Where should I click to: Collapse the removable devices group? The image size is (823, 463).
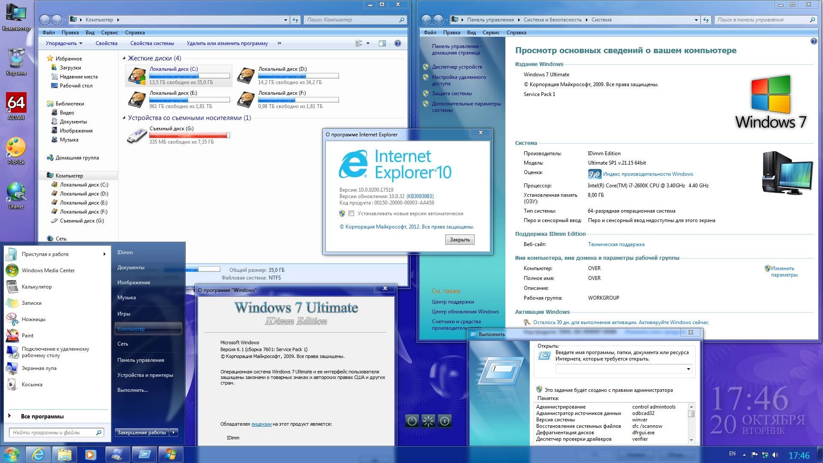click(x=124, y=118)
